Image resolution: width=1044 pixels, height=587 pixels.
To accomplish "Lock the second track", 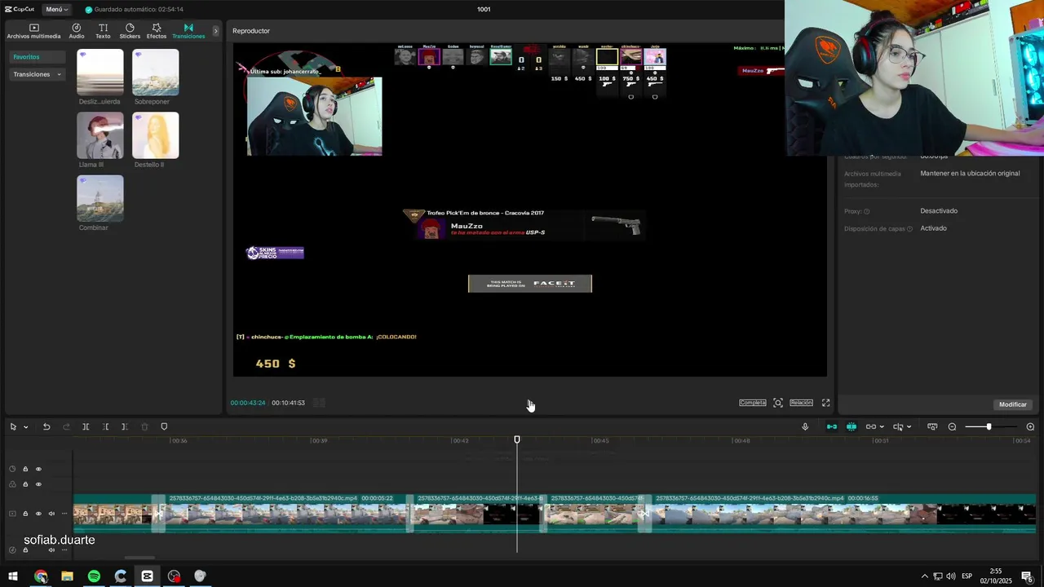I will click(25, 484).
